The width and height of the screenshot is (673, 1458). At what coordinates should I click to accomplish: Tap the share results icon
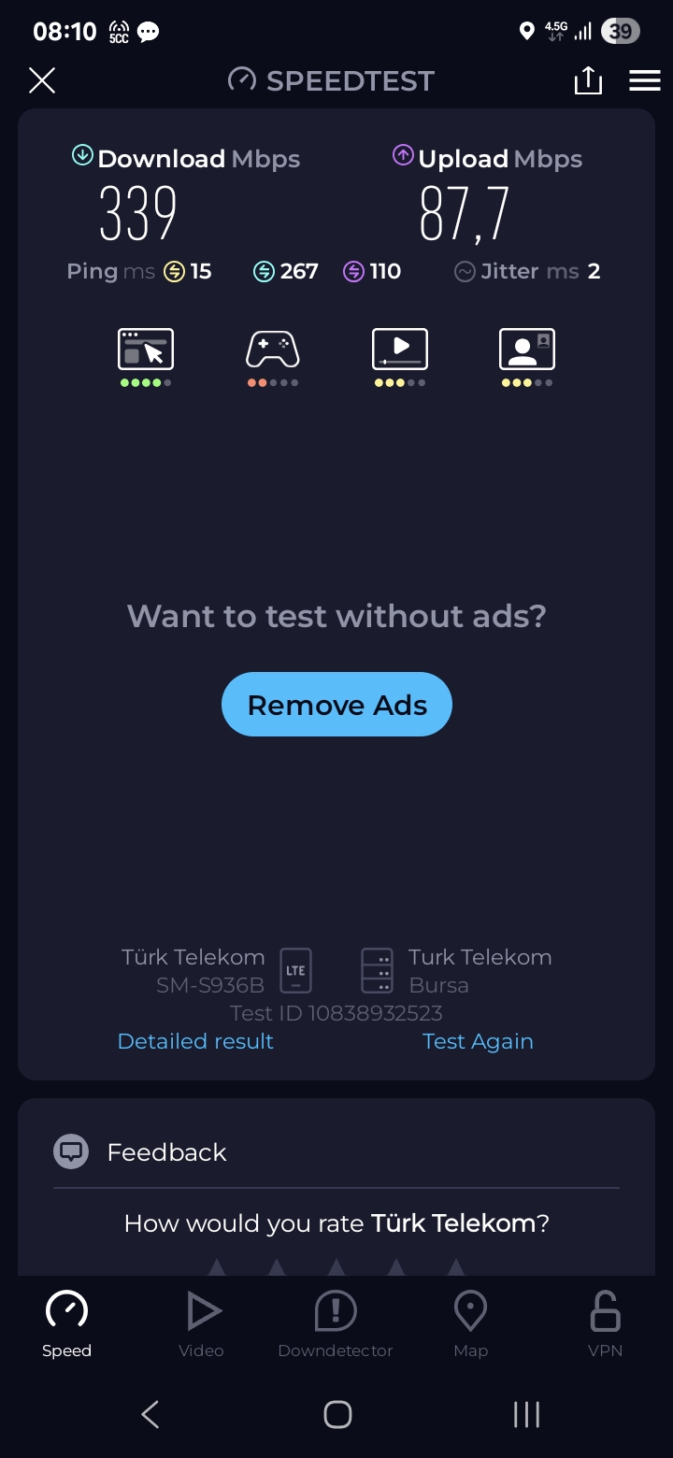[x=588, y=80]
